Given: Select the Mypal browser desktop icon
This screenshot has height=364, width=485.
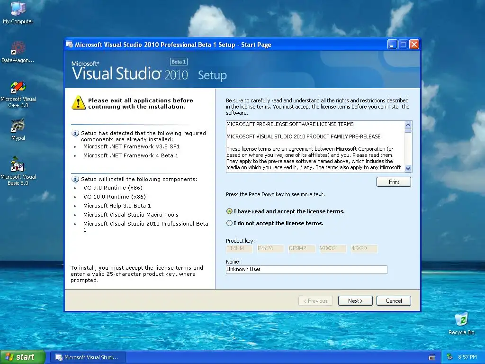Looking at the screenshot, I should [x=18, y=129].
